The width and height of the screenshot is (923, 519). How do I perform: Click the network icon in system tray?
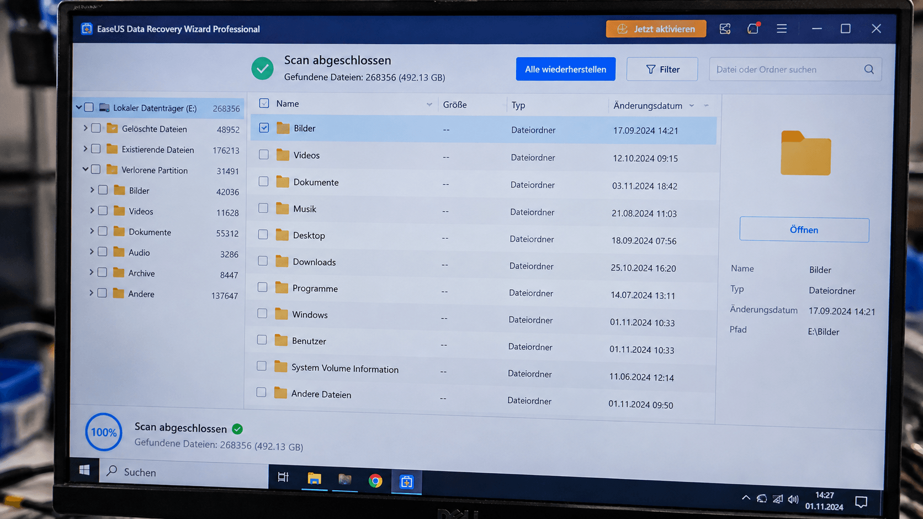(777, 499)
